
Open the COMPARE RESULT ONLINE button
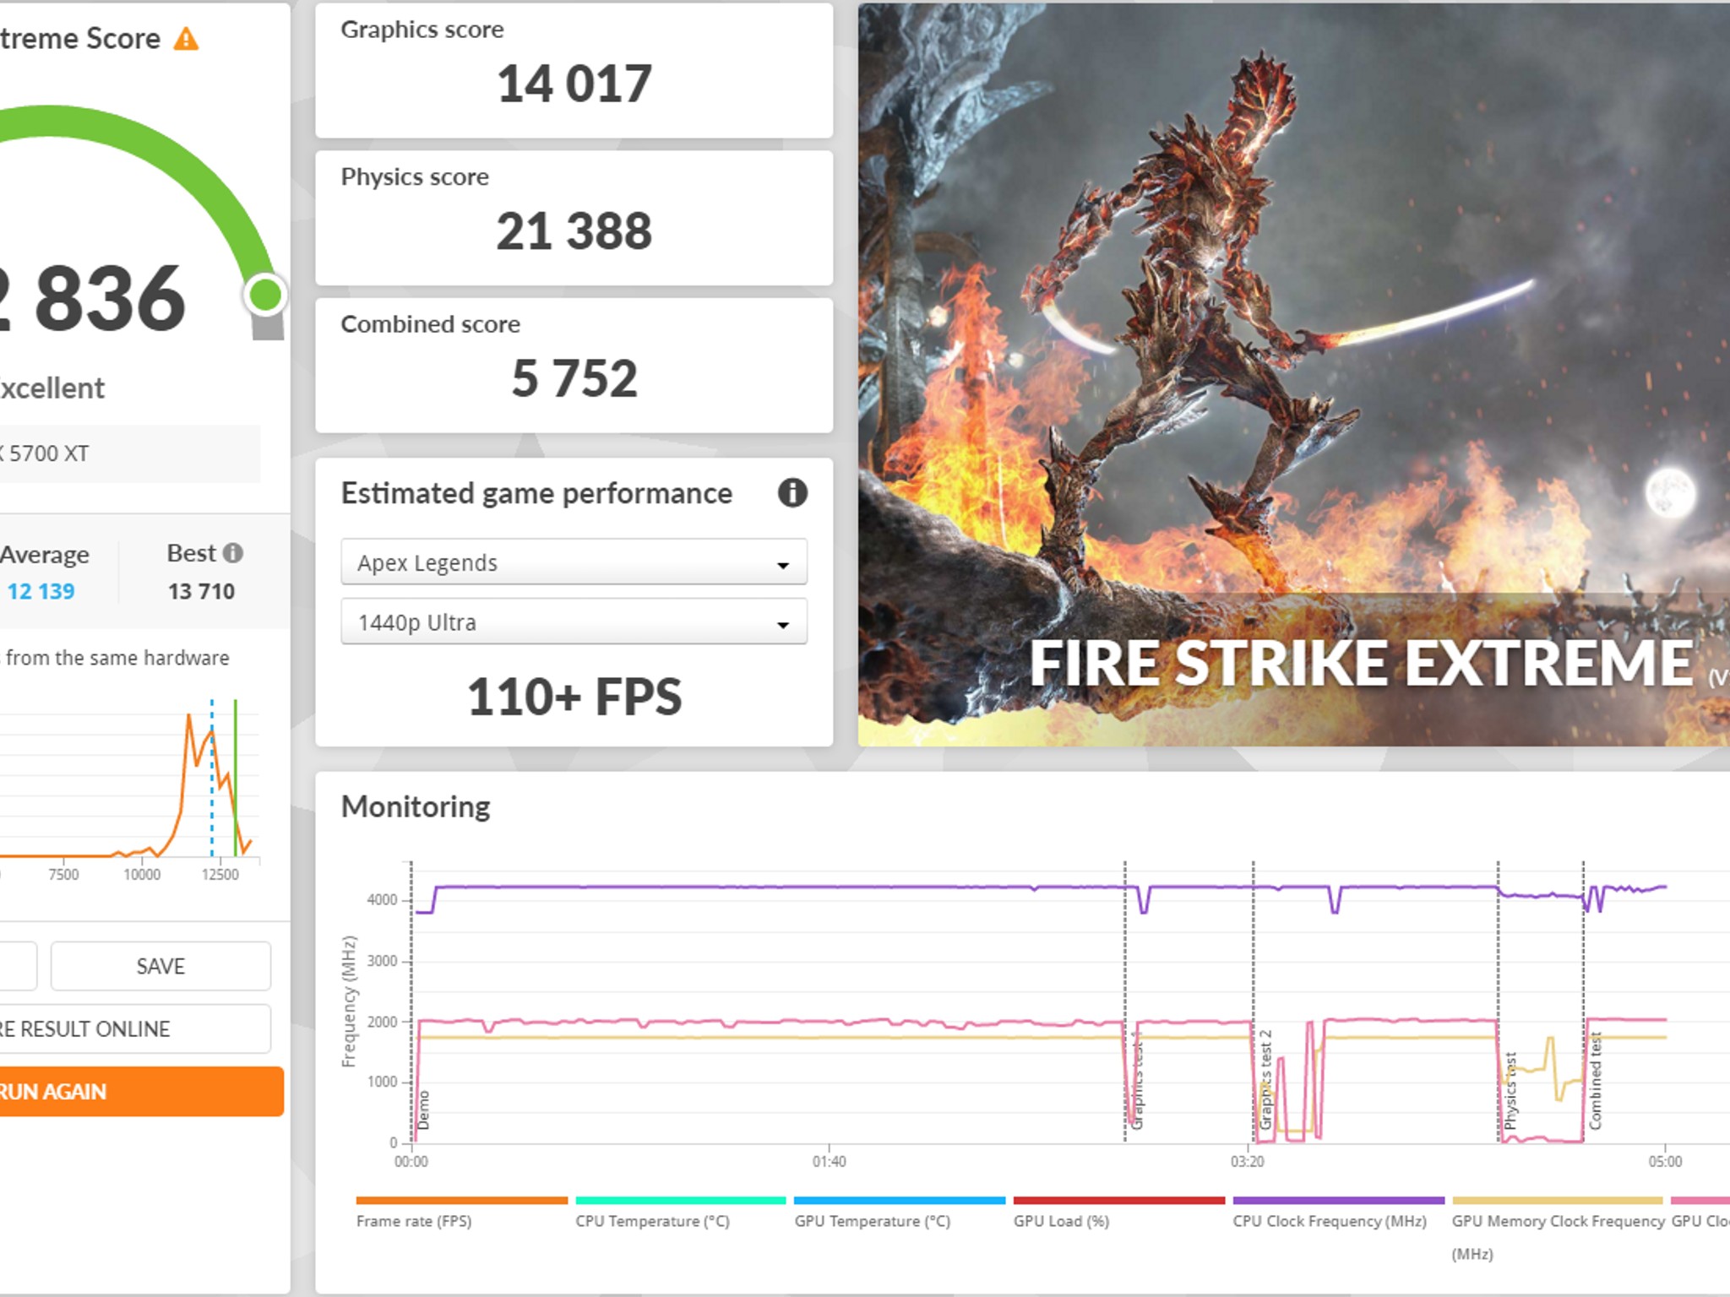(84, 1028)
